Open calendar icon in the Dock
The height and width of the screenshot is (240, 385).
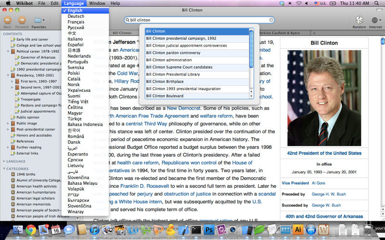click(x=56, y=230)
